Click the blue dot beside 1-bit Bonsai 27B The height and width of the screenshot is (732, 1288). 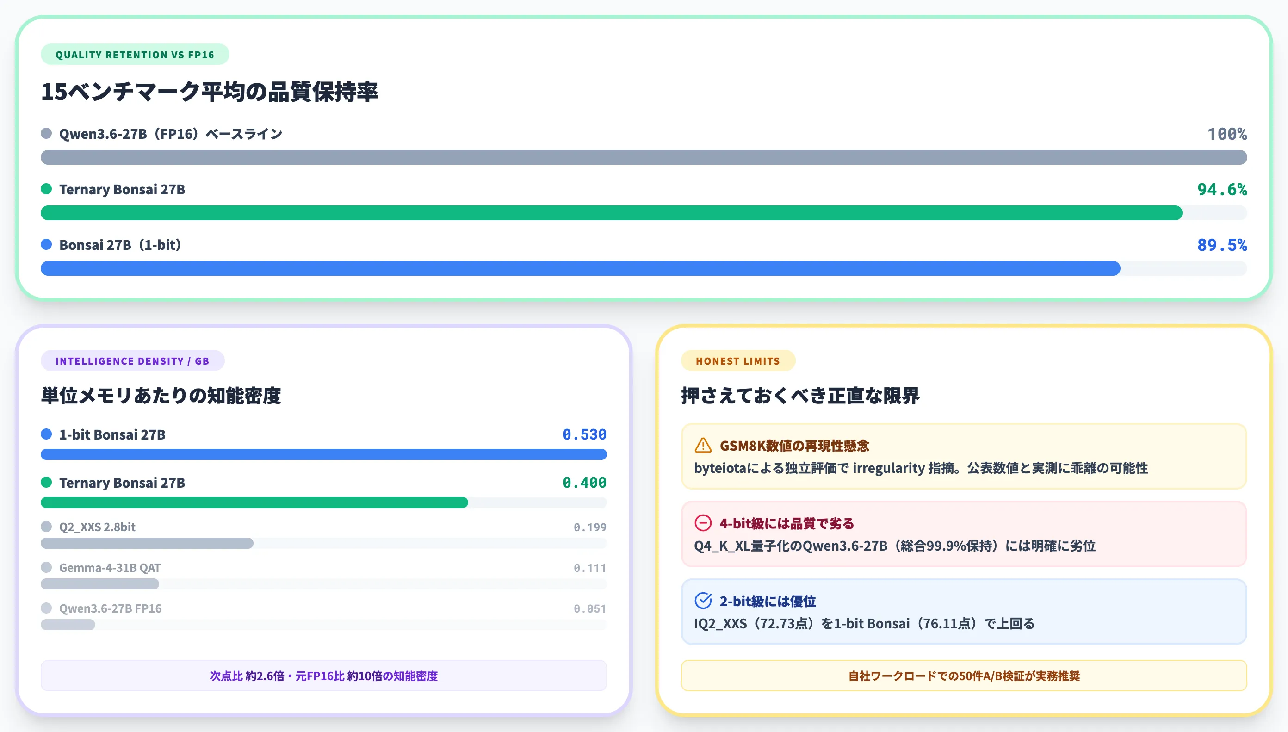coord(46,434)
